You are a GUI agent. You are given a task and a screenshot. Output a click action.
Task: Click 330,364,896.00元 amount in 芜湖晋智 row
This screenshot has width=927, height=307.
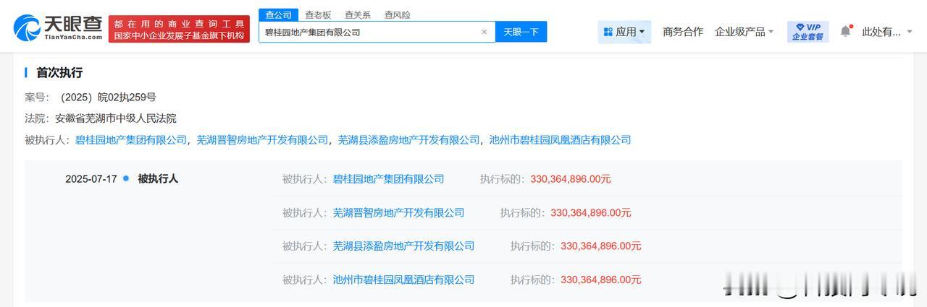coord(591,212)
